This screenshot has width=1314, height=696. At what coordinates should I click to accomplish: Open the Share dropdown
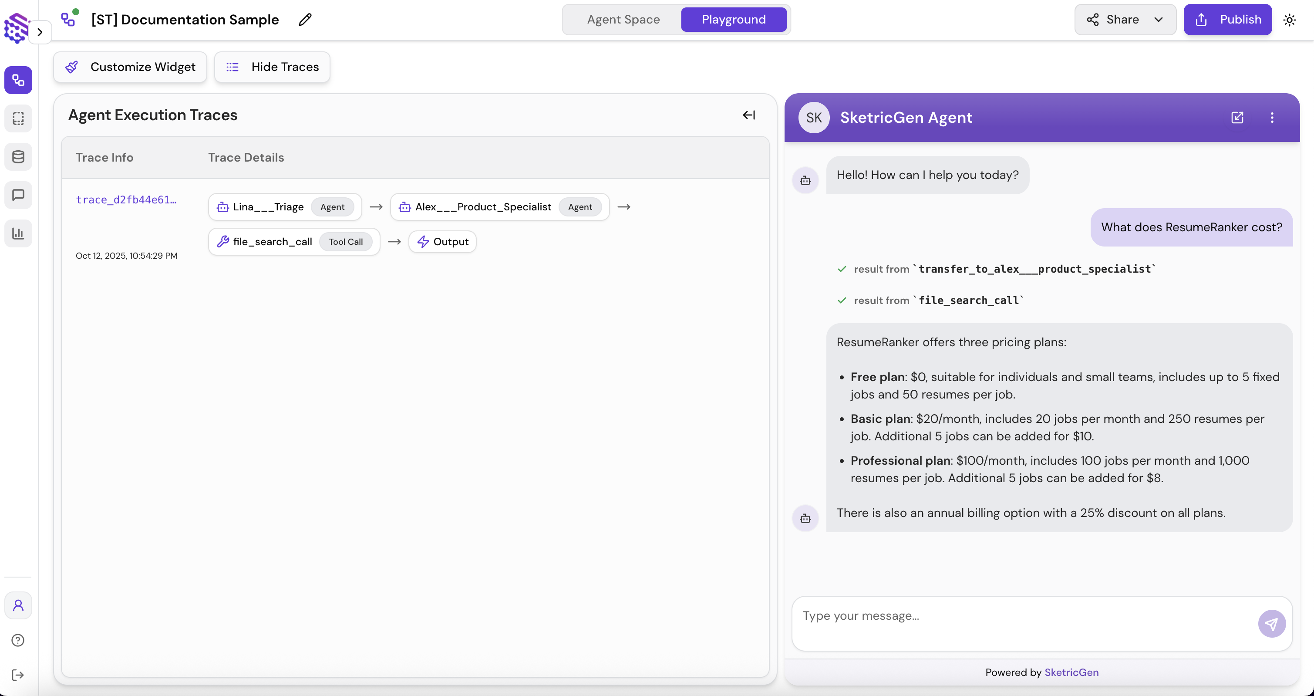pos(1125,20)
